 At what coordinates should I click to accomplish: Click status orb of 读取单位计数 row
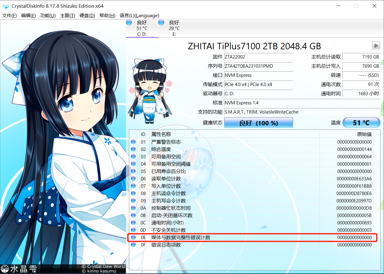pyautogui.click(x=133, y=178)
